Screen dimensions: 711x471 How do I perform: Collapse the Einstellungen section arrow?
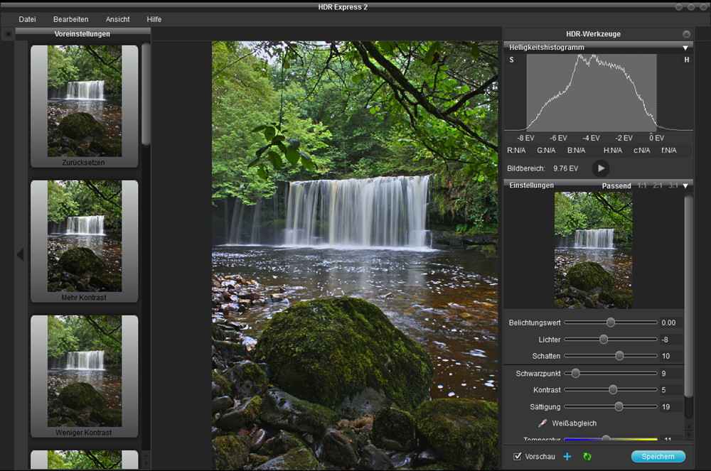[685, 185]
